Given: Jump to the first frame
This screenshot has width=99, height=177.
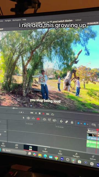Looking at the screenshot, I should point(32,113).
